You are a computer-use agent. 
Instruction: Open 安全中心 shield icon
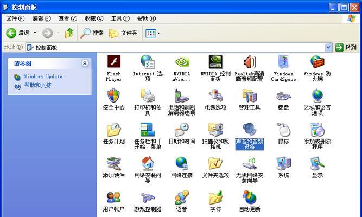(x=113, y=95)
